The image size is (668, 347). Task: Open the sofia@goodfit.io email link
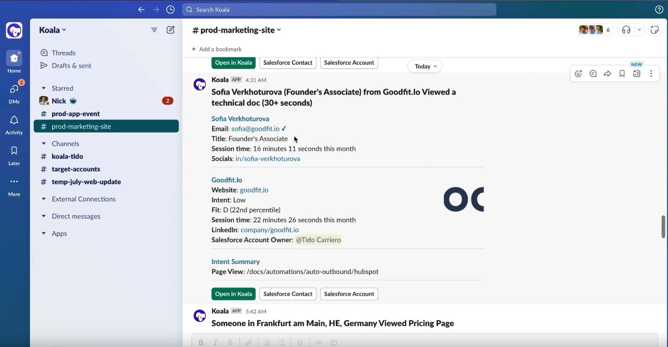point(255,129)
